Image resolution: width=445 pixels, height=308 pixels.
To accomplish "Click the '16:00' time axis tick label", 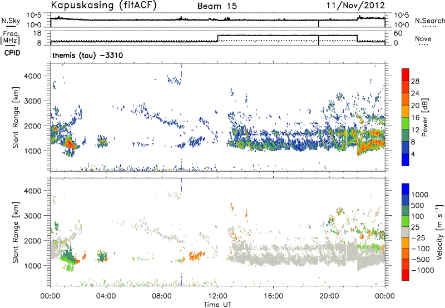I will (x=273, y=296).
